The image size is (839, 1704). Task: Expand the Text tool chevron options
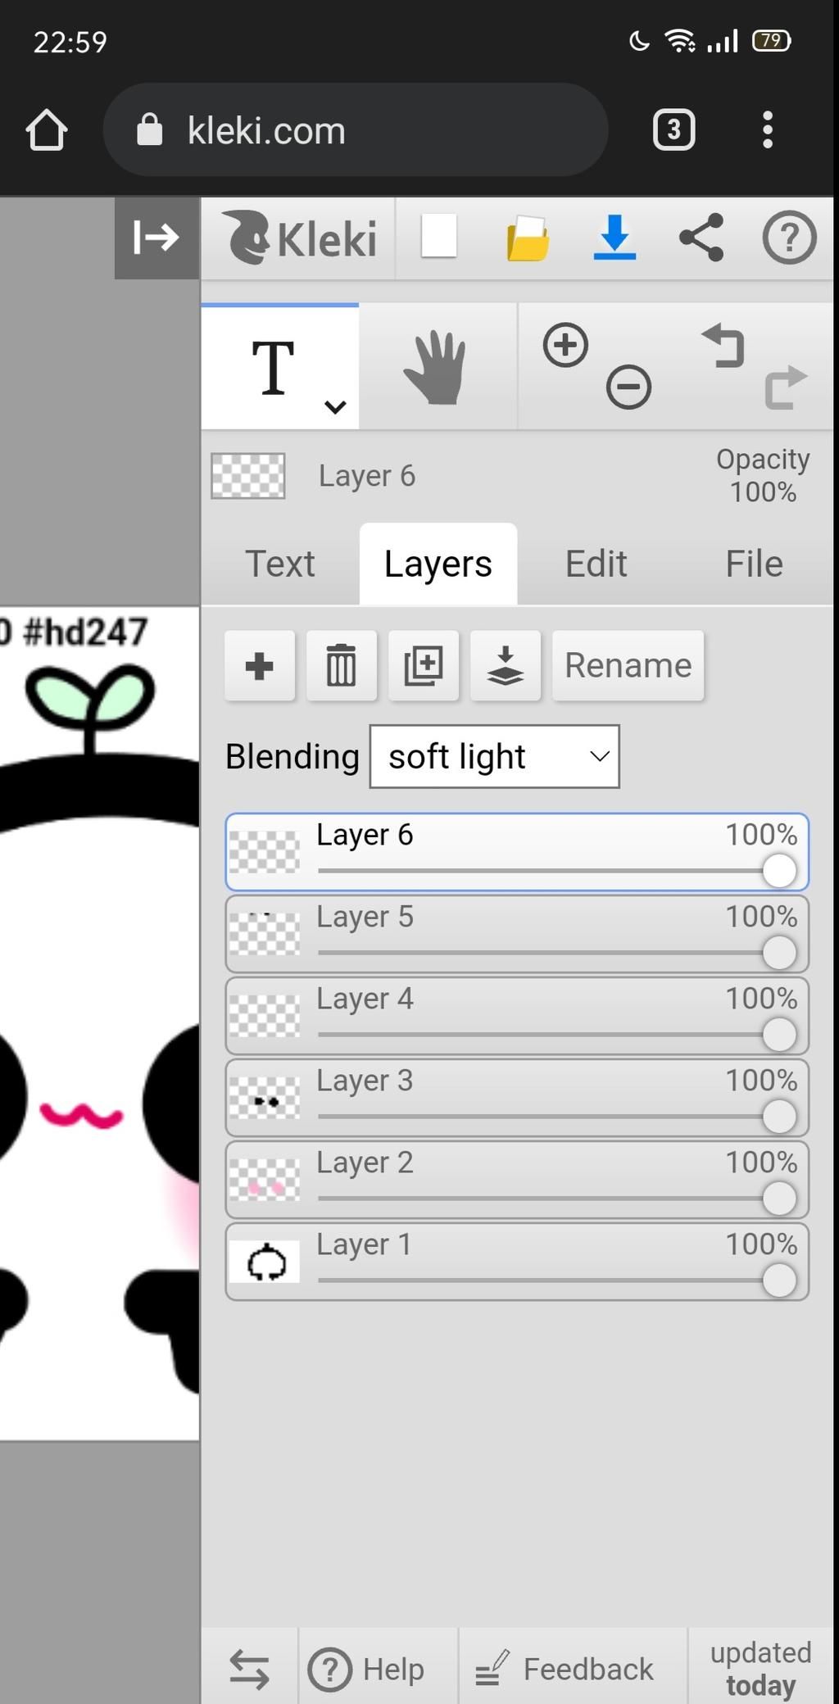coord(335,406)
